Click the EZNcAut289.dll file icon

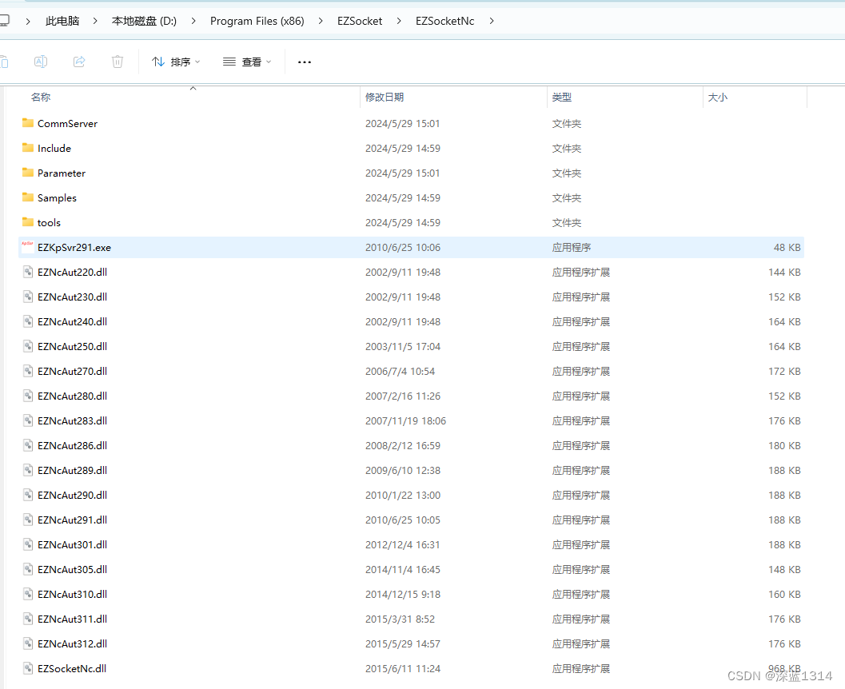[28, 470]
